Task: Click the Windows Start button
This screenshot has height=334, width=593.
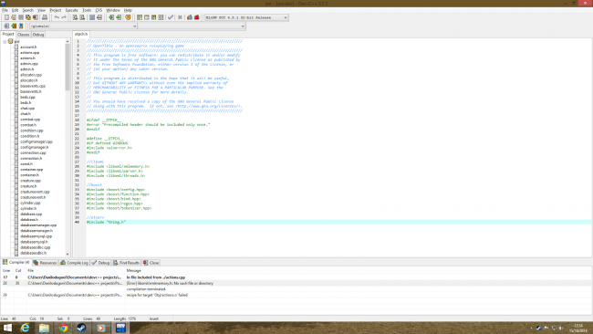Action: coord(7,328)
